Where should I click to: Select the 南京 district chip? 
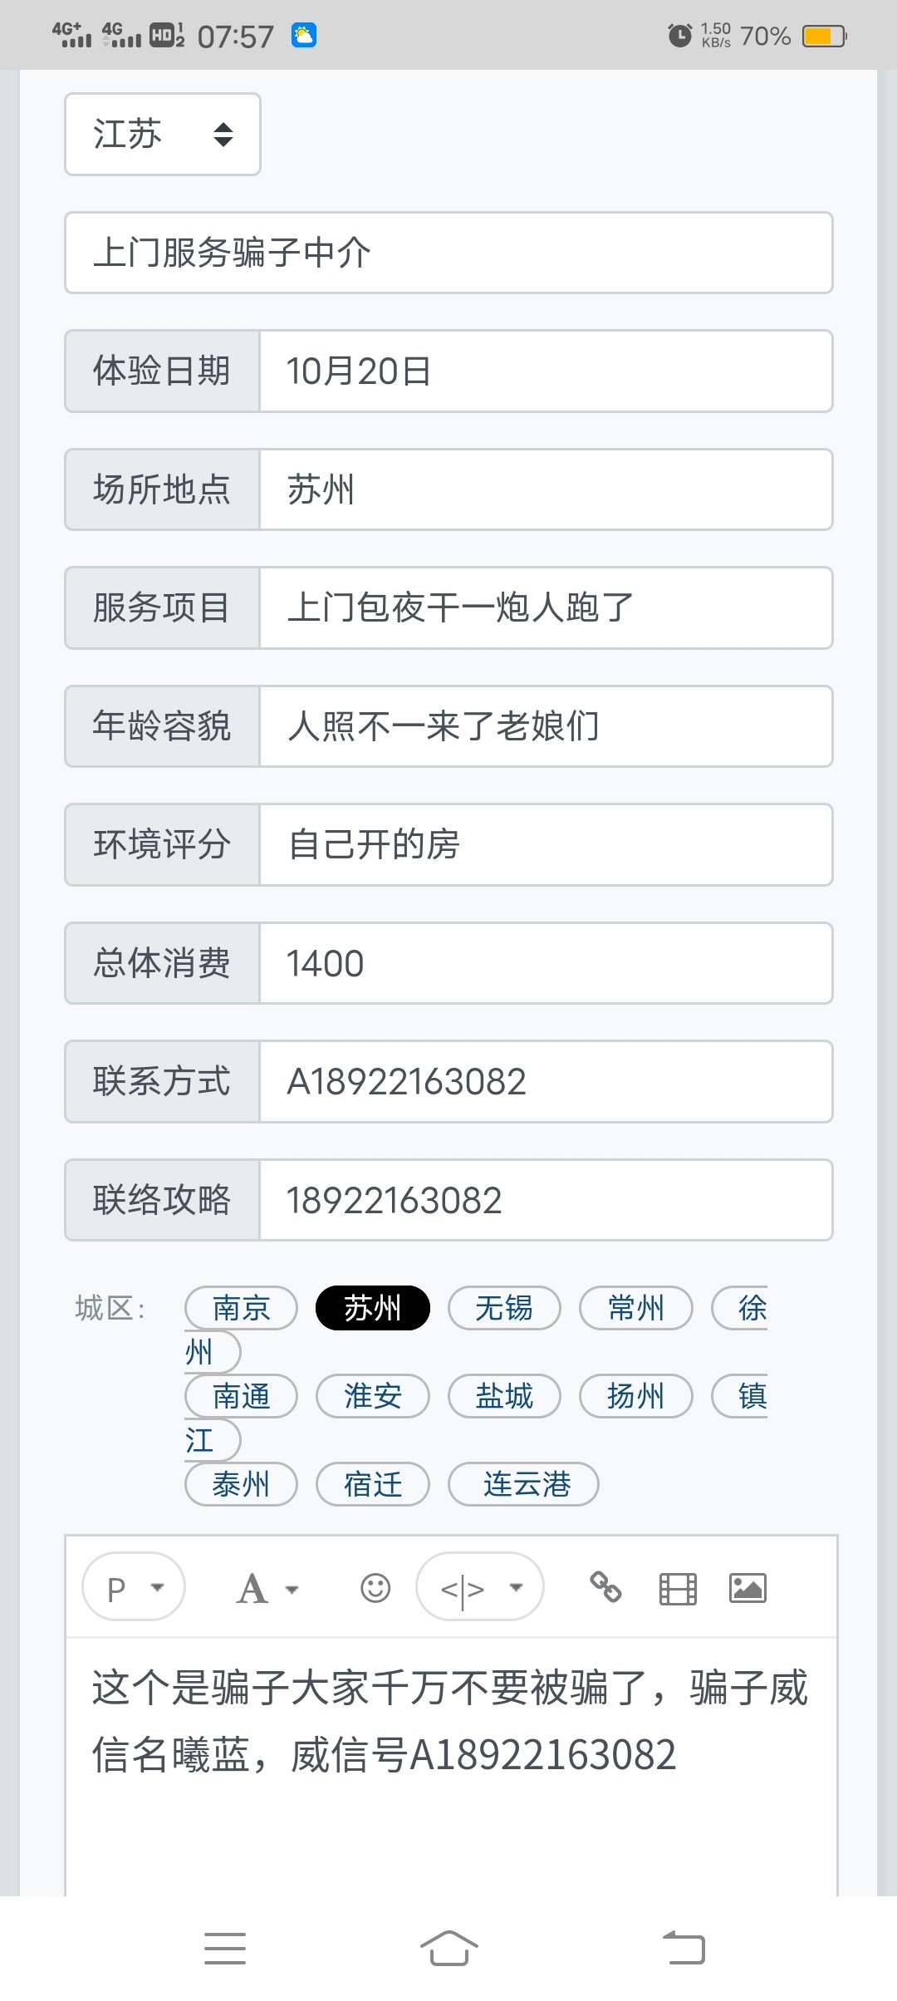pos(241,1308)
